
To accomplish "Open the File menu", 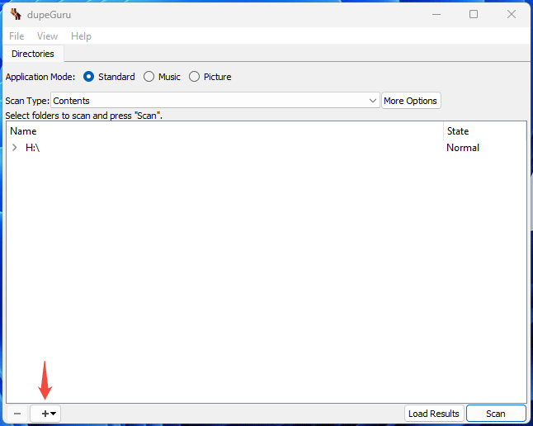I will pyautogui.click(x=17, y=36).
